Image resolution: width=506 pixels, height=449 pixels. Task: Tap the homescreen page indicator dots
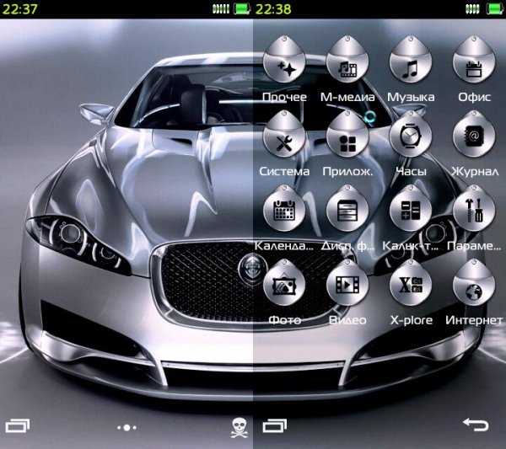coord(126,428)
